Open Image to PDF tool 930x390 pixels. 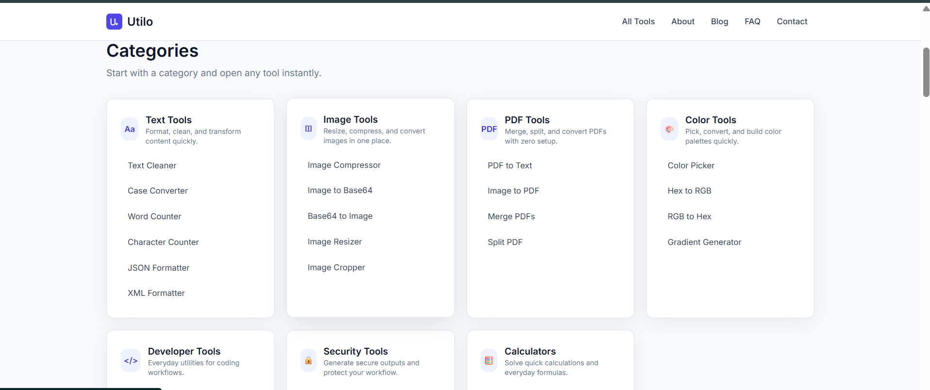[513, 191]
